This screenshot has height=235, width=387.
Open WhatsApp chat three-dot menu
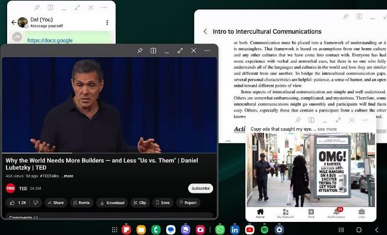tap(107, 23)
